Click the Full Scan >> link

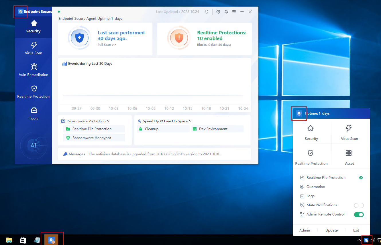coord(107,45)
